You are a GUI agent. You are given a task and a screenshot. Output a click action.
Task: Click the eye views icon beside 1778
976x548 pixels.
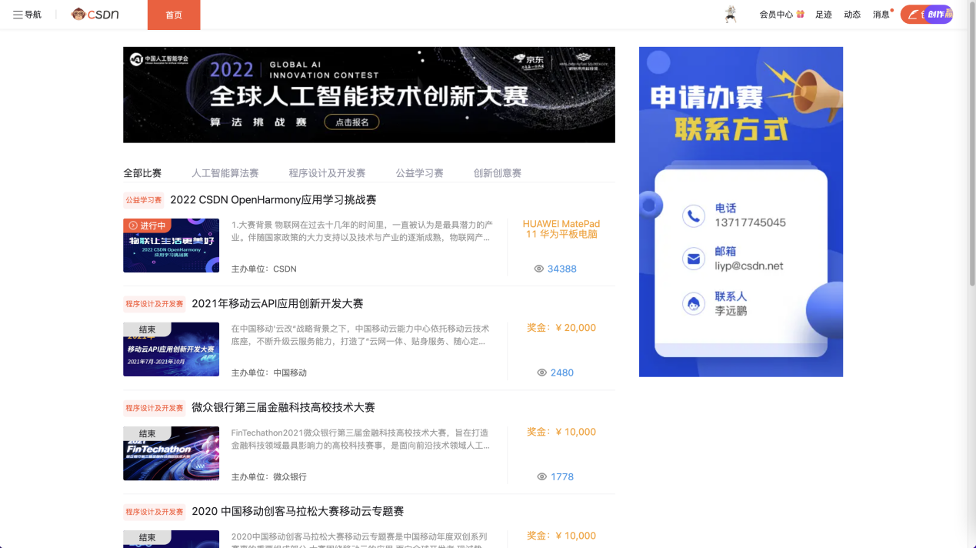pos(542,476)
